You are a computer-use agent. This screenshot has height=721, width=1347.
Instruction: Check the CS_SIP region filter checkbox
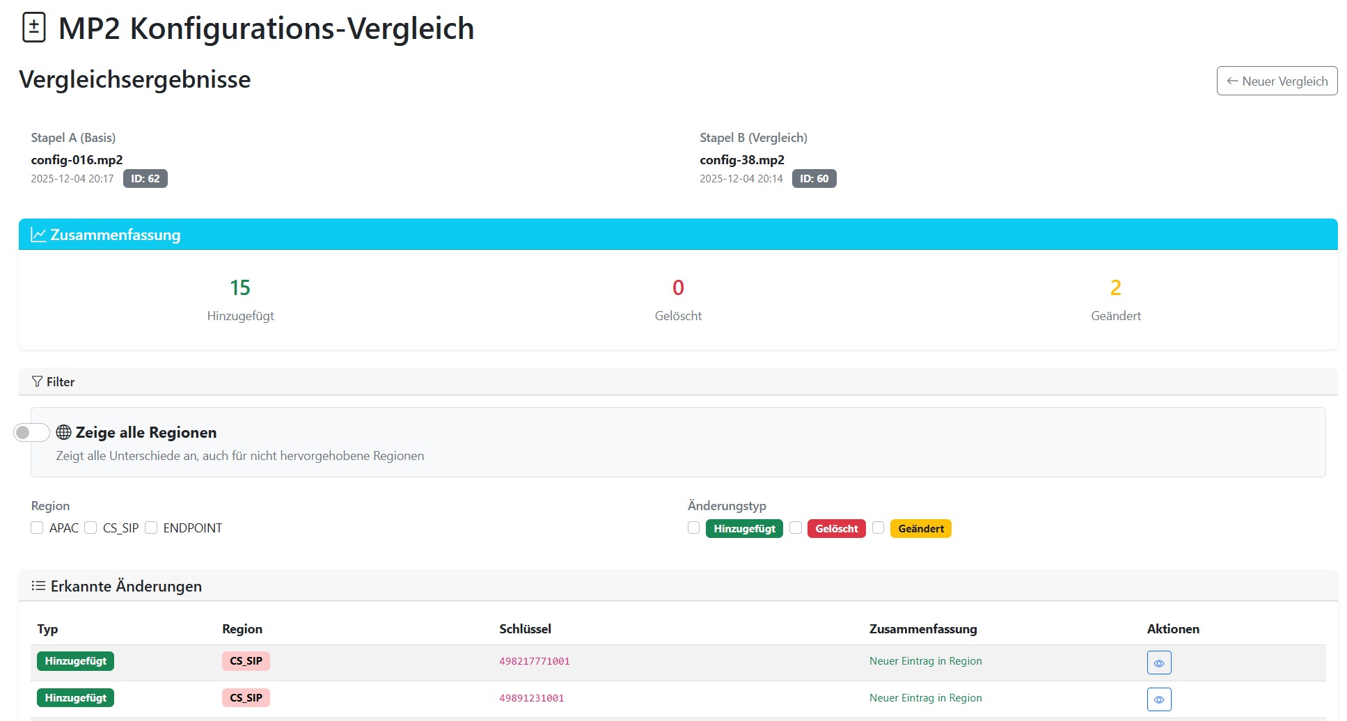click(90, 528)
